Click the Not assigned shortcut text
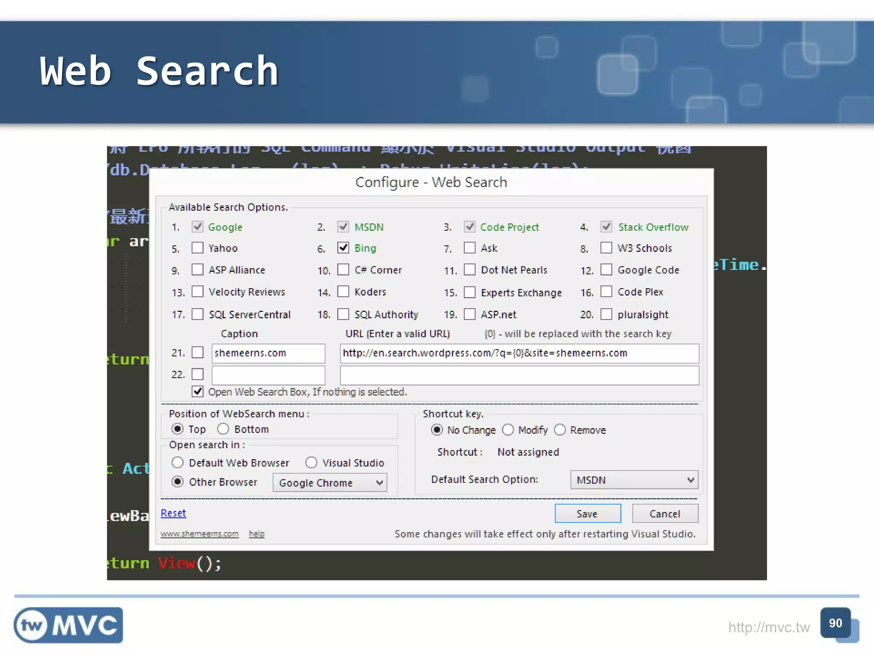 click(x=528, y=452)
